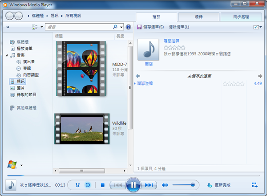Click the search magnifier icon

point(115,27)
